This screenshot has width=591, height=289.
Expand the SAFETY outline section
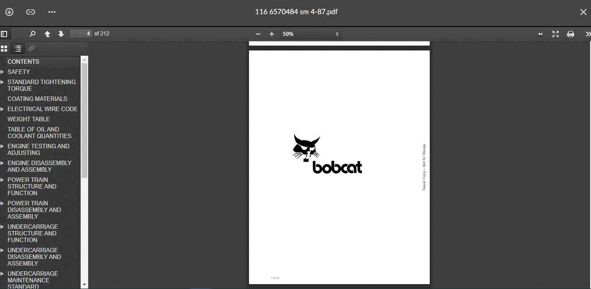click(x=2, y=72)
